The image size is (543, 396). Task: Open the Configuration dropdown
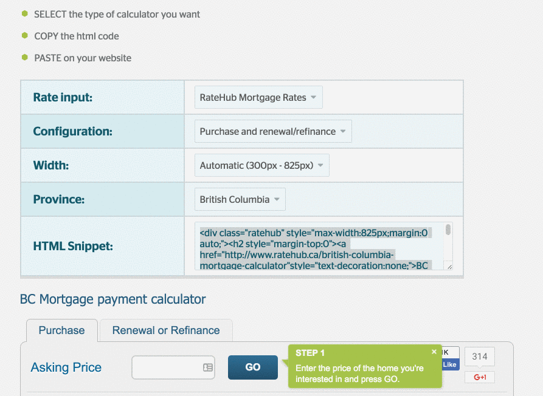[x=273, y=131]
